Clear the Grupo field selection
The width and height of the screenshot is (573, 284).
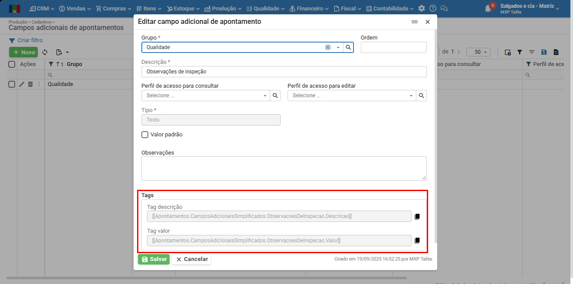coord(328,47)
